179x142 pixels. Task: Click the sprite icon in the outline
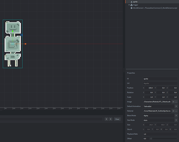tap(131, 2)
